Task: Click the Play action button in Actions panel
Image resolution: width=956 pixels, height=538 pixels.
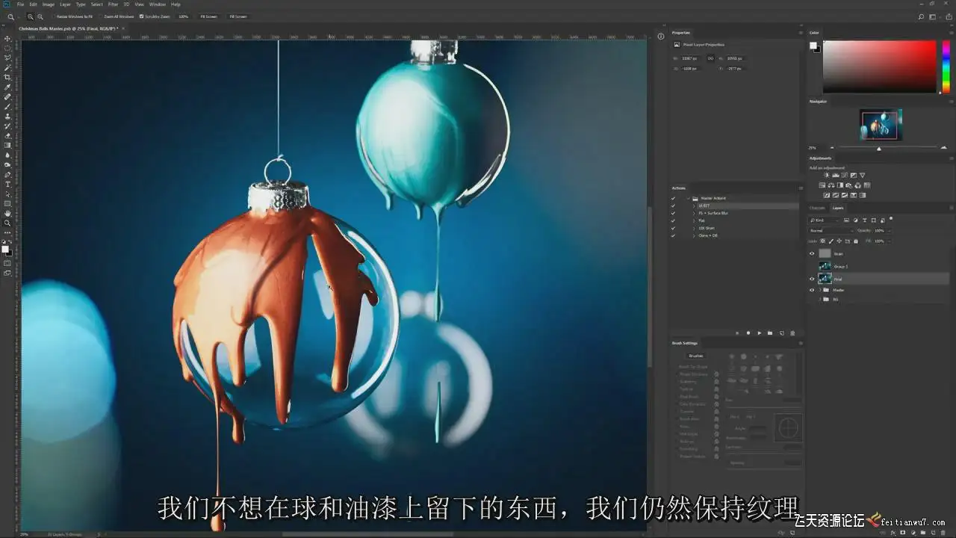Action: [x=760, y=333]
